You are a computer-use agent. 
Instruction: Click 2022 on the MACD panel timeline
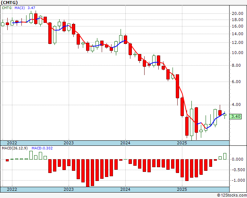(12, 189)
